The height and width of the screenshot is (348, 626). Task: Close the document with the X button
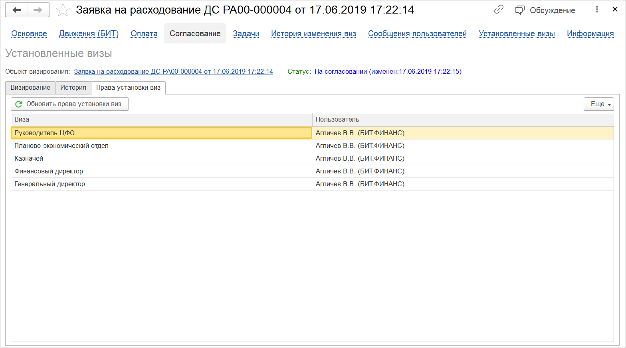(x=615, y=9)
